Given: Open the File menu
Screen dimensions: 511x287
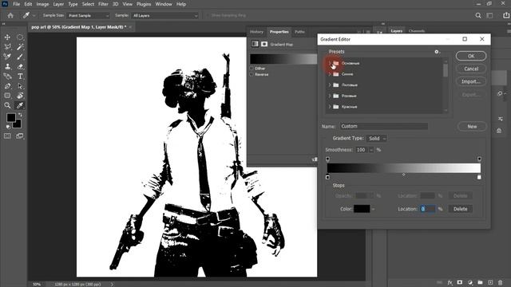Looking at the screenshot, I should [16, 4].
